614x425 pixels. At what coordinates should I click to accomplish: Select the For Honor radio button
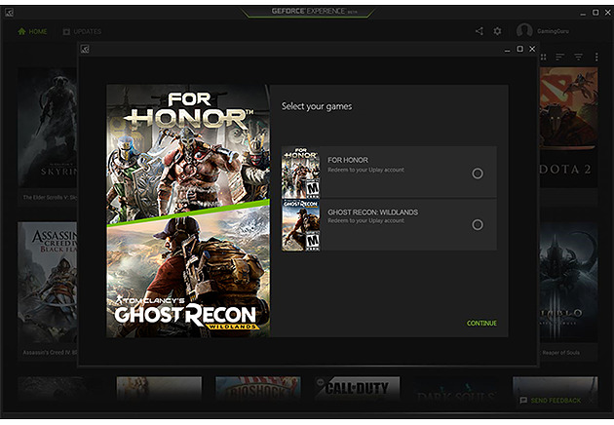point(477,174)
